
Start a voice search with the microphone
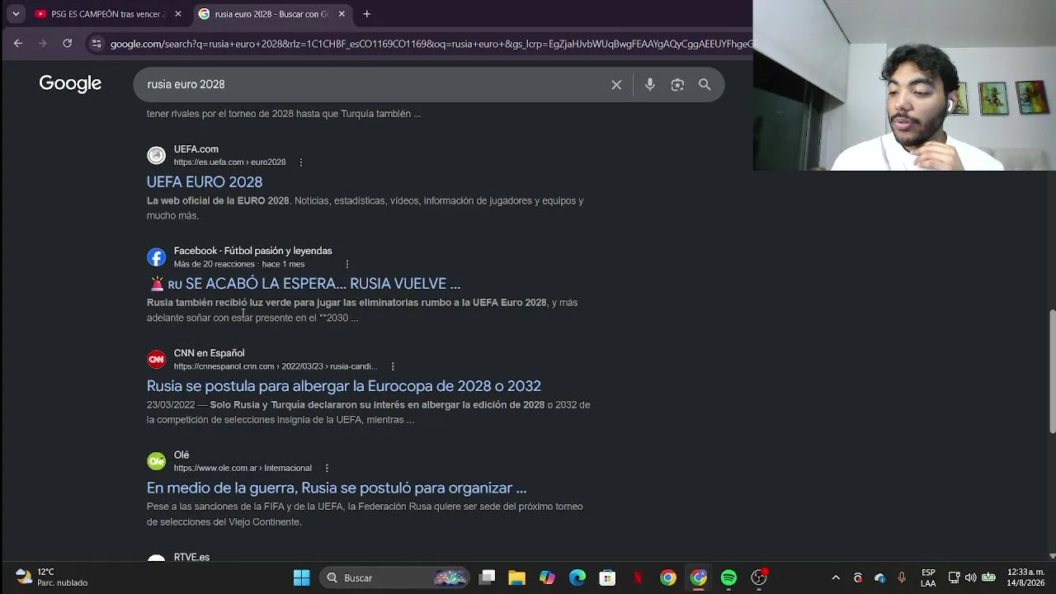click(650, 84)
